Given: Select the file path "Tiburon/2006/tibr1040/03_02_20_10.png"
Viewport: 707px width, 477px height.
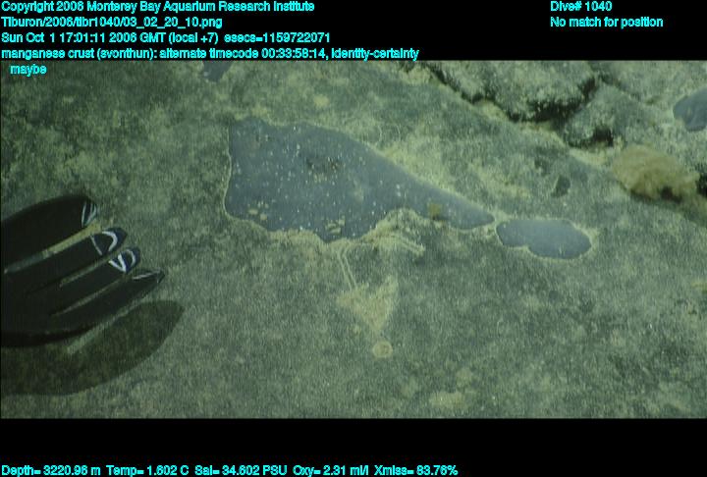Looking at the screenshot, I should 111,23.
